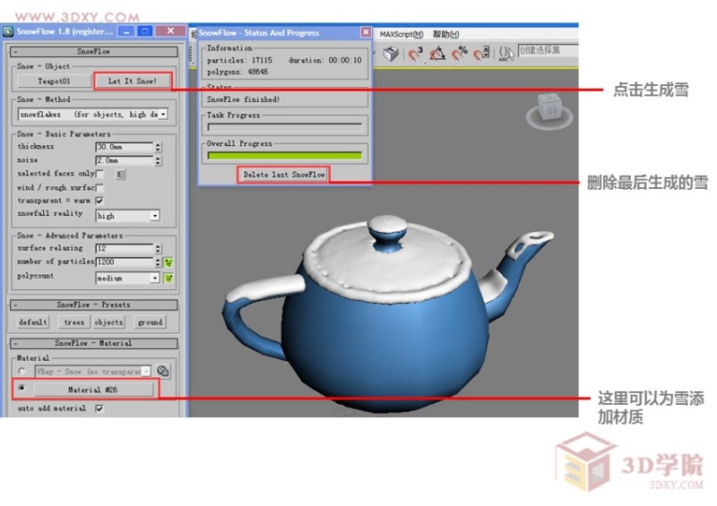The image size is (717, 506).
Task: Toggle the Angle Snap icon
Action: point(437,54)
